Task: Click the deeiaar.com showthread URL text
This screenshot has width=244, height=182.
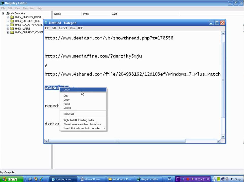Action: click(109, 38)
